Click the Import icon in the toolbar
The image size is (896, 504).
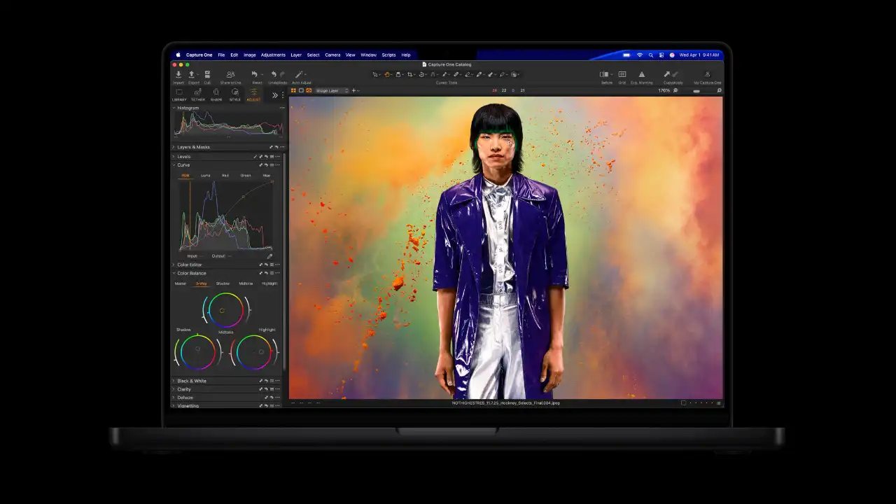click(x=178, y=74)
